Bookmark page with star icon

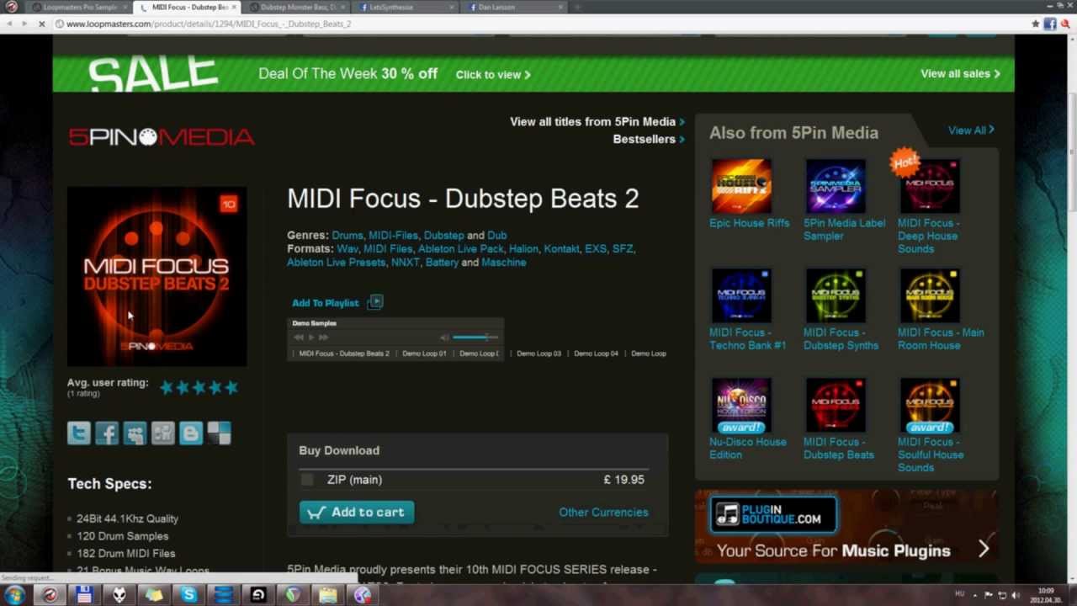pyautogui.click(x=1036, y=24)
